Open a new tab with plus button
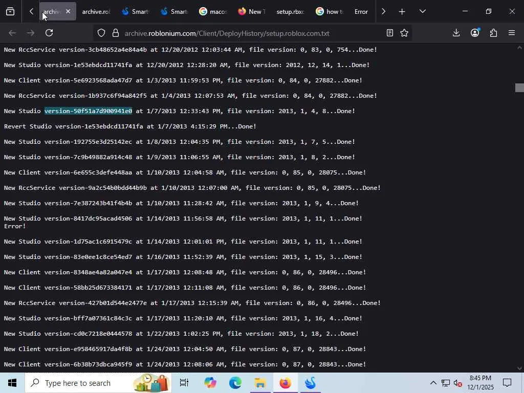 [x=402, y=12]
